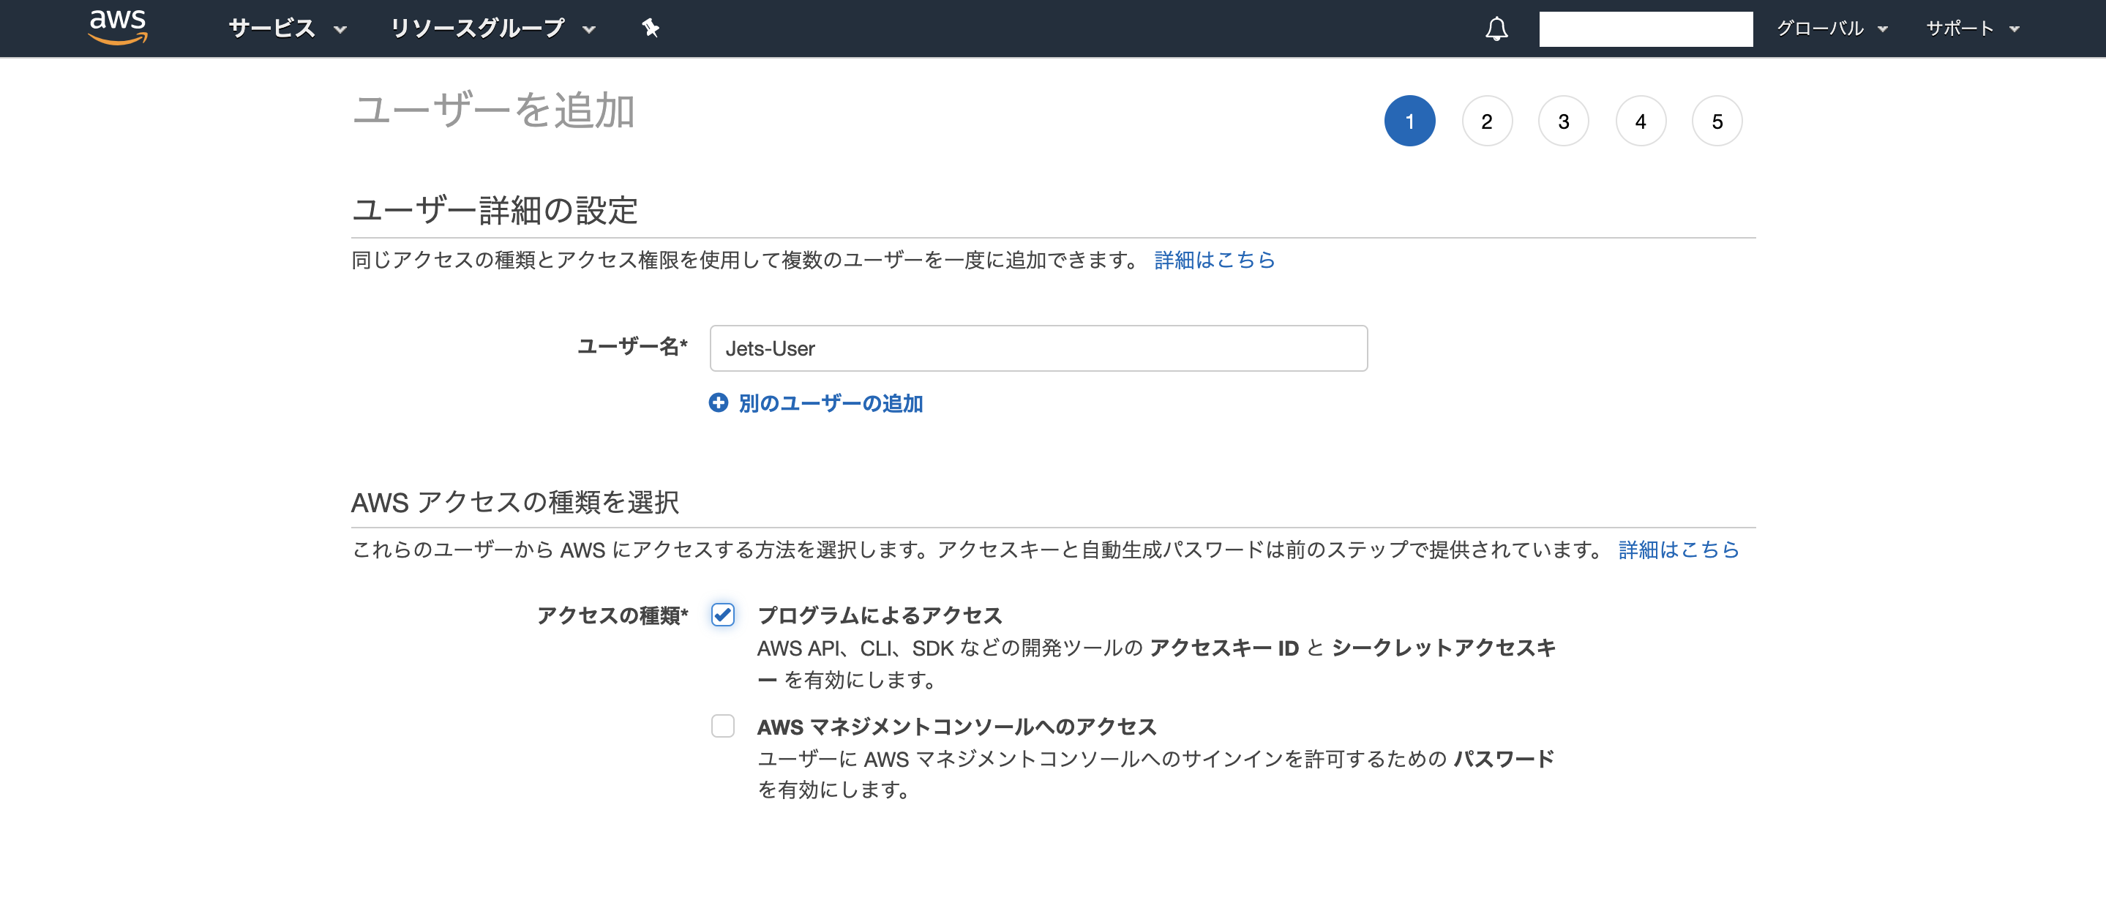Select step 5 in the wizard
This screenshot has width=2106, height=903.
[1717, 121]
